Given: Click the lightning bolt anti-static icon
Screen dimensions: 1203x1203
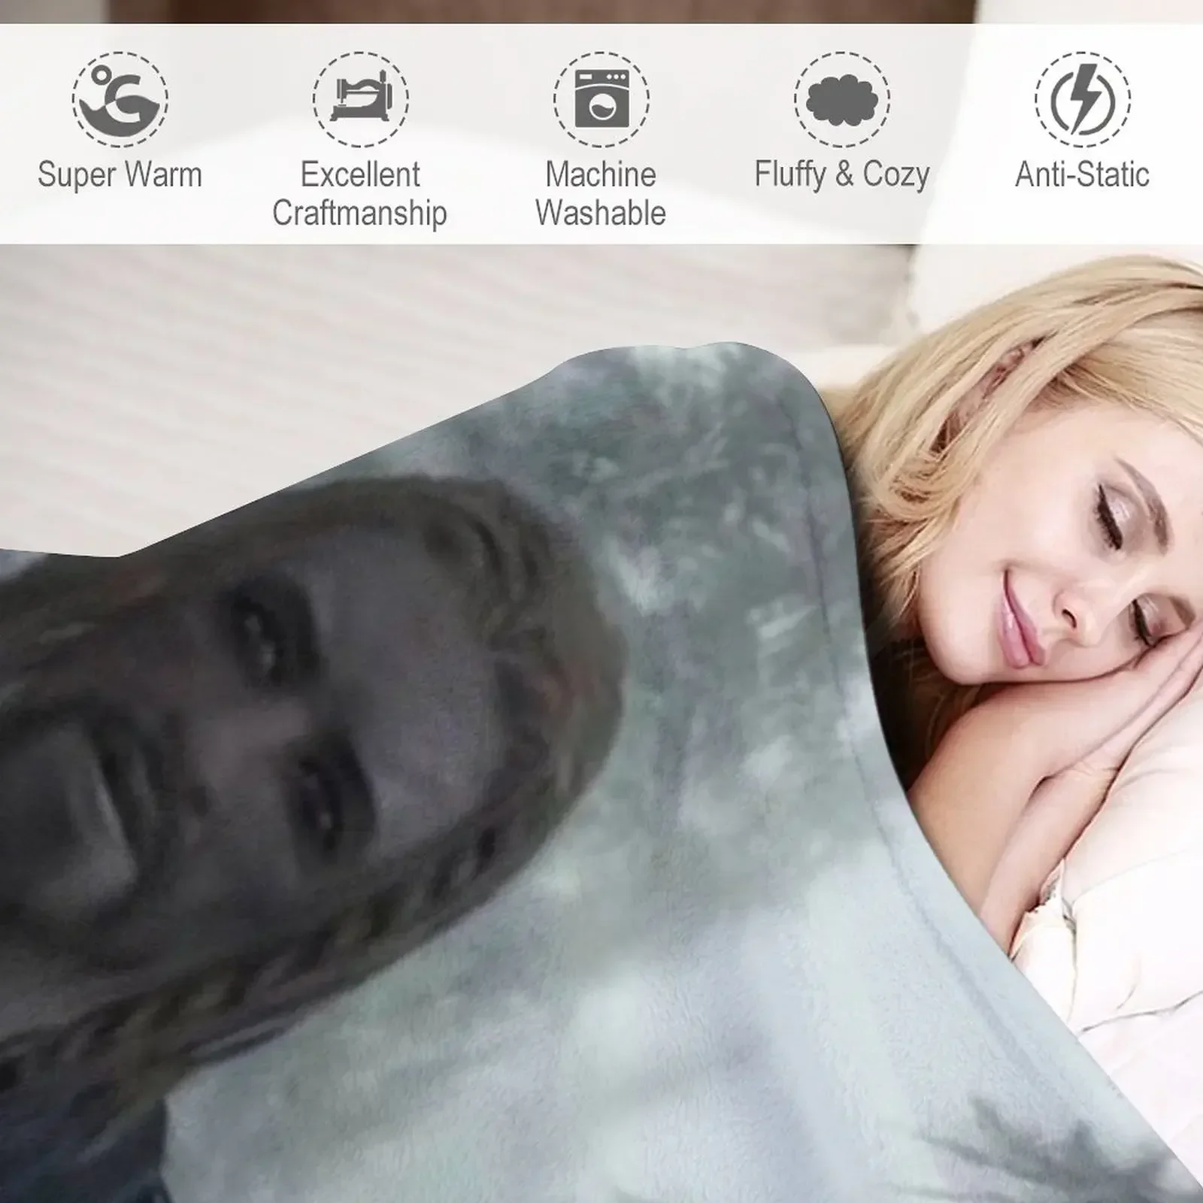Looking at the screenshot, I should click(1083, 99).
